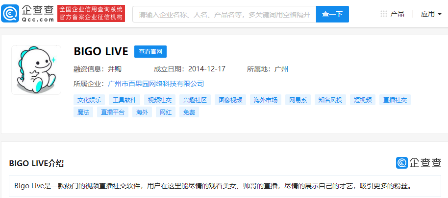Click the Qcc.com logo icon

point(10,13)
